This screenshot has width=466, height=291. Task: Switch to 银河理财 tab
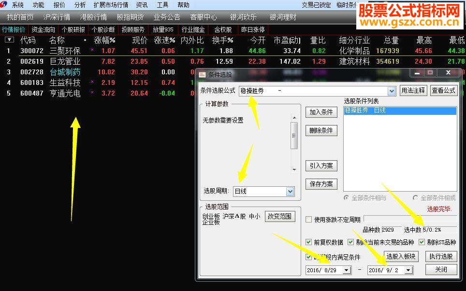point(283,17)
